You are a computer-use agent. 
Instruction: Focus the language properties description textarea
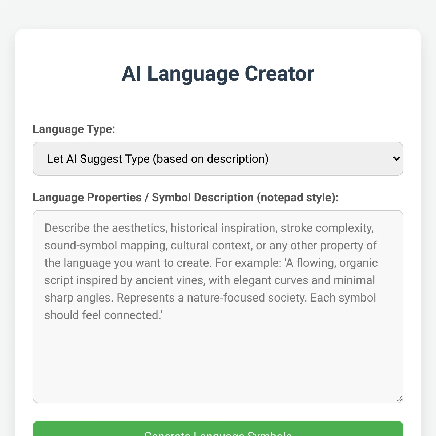(218, 307)
